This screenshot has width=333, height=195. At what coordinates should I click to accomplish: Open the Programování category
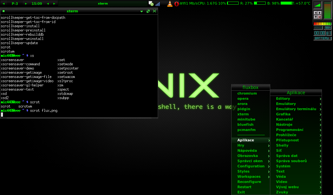click(296, 130)
